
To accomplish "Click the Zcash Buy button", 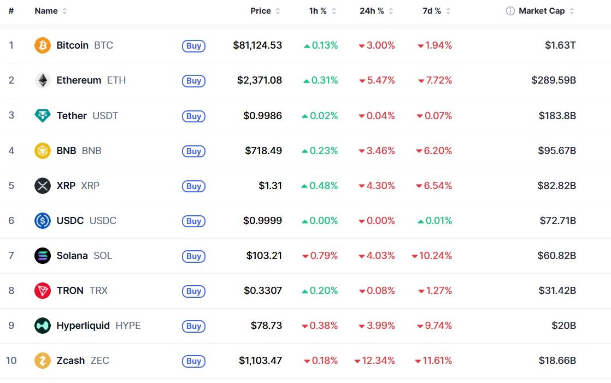I will 193,361.
